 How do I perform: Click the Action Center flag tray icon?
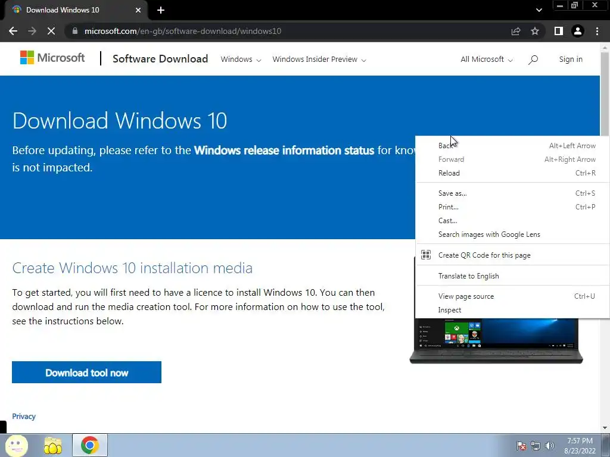click(521, 446)
